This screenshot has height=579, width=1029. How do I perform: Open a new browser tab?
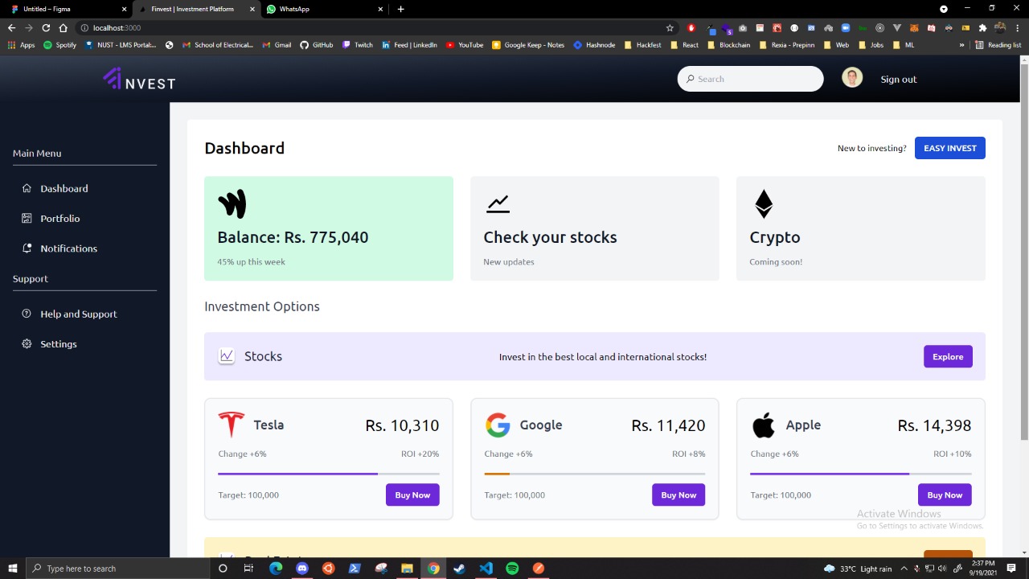(400, 9)
